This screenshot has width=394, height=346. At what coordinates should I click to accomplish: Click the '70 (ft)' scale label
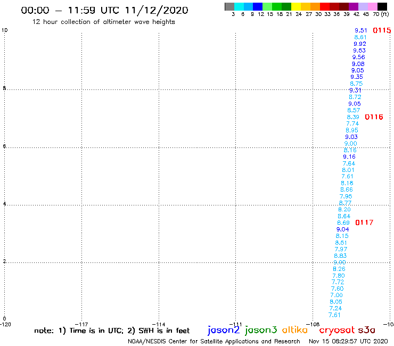coord(381,14)
